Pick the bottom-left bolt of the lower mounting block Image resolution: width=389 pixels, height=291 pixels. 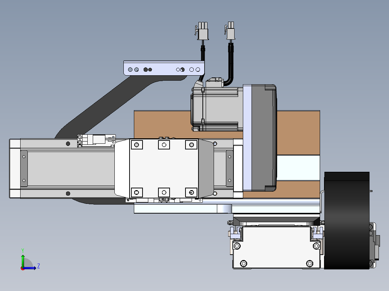point(243,264)
